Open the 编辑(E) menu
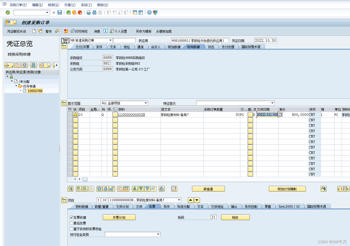 (x=37, y=5)
